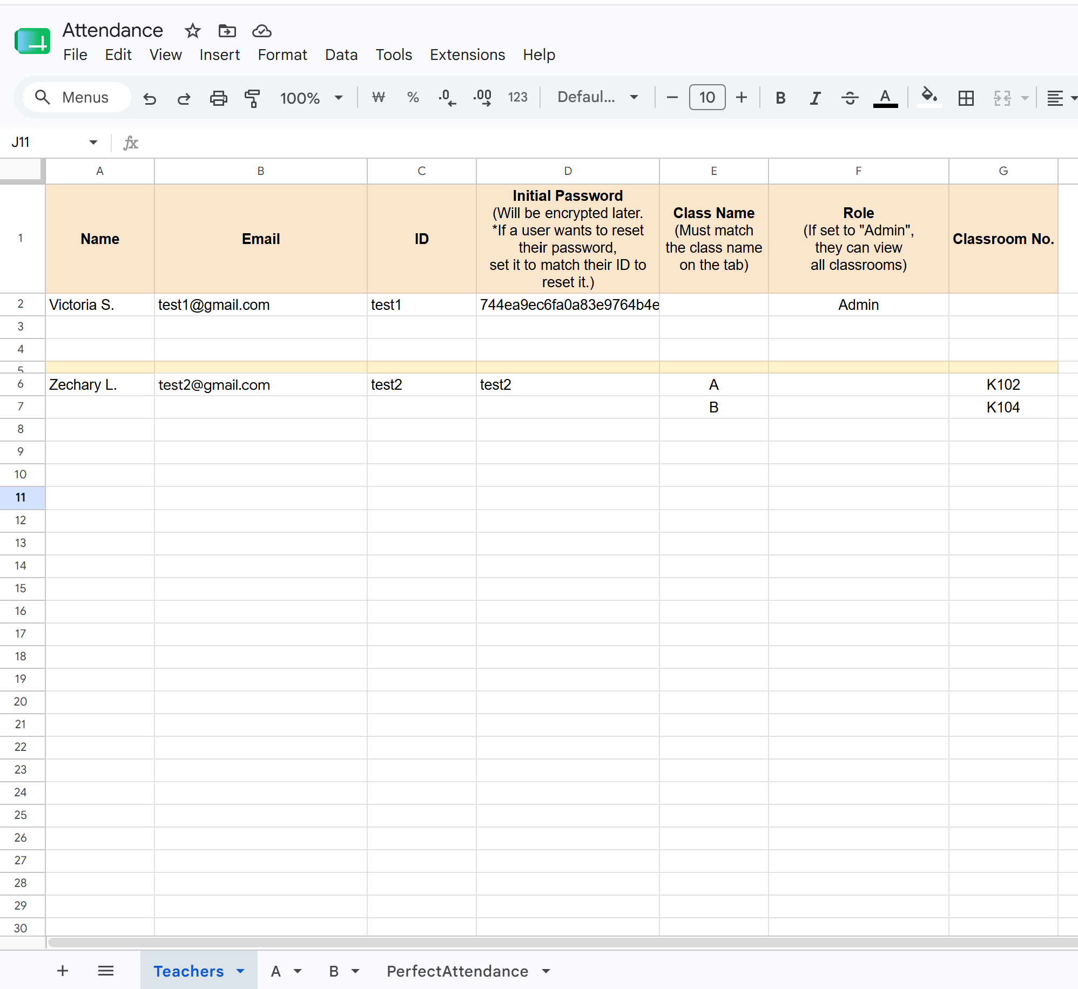
Task: Click the horizontal scrollbar
Action: (x=562, y=943)
